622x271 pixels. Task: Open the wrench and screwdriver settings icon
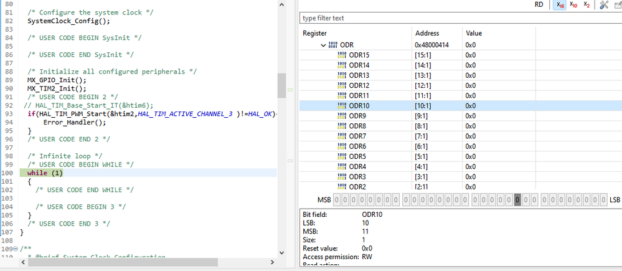tap(604, 5)
